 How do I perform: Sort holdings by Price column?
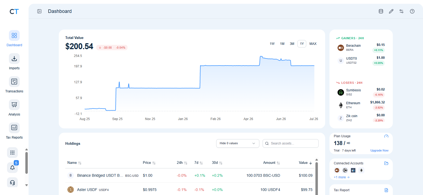[x=149, y=163]
